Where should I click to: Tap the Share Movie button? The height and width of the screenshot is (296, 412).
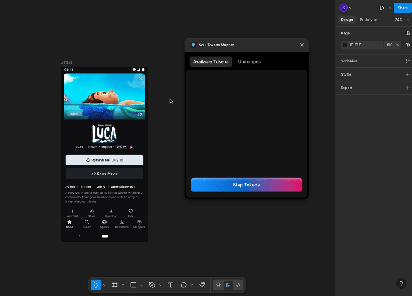pyautogui.click(x=104, y=174)
